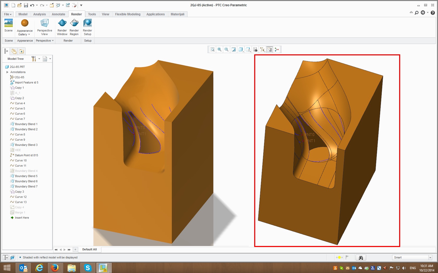Switch to the Analysis tab

(40, 14)
